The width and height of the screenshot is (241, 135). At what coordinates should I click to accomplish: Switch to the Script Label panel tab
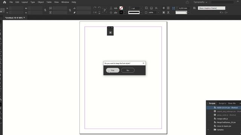click(x=223, y=103)
